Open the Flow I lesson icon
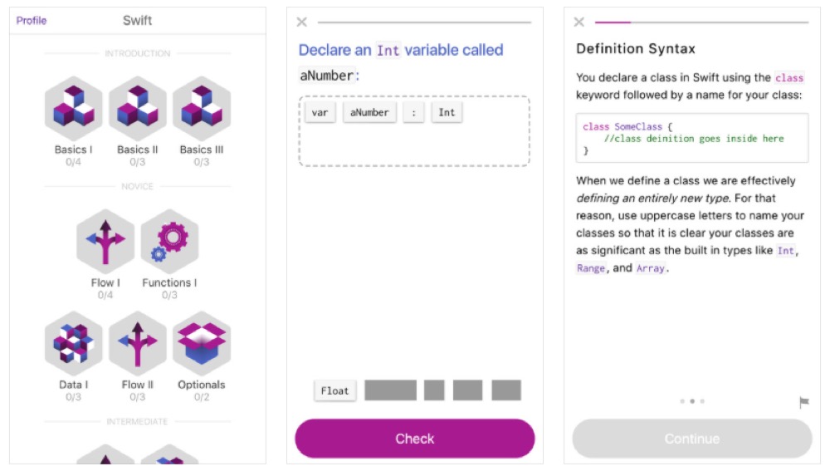The height and width of the screenshot is (471, 830). 105,242
